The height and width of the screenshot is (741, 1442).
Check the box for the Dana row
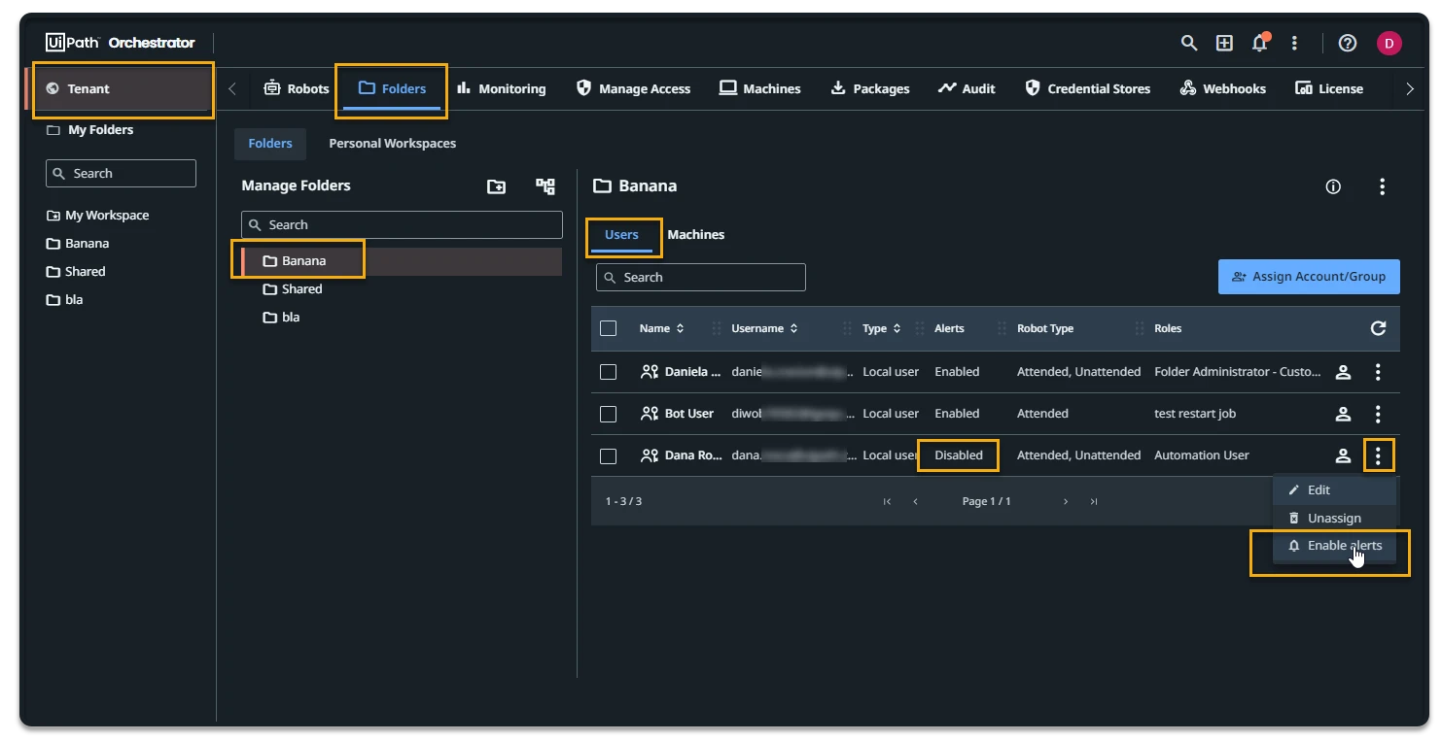[609, 455]
